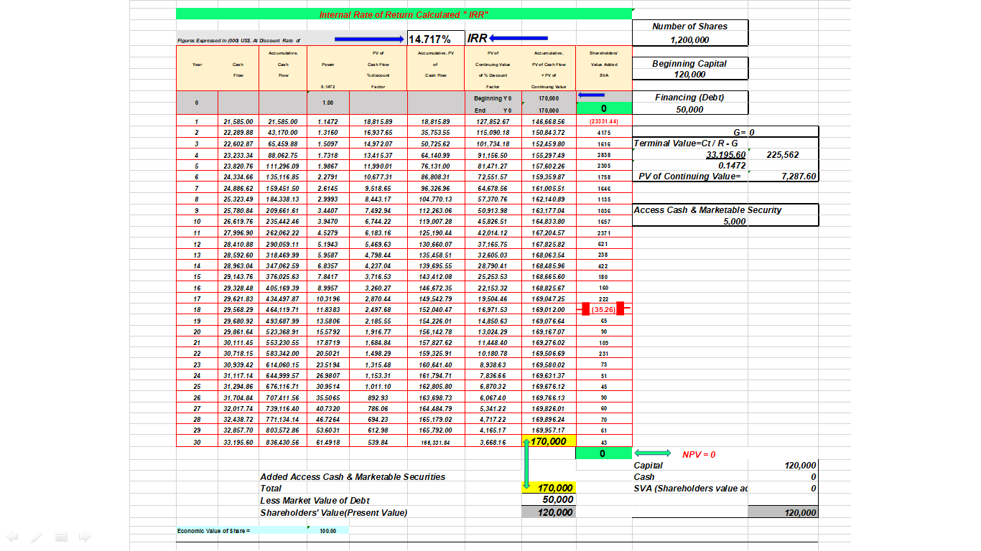Select the power value 61.4918 in year 30
This screenshot has height=551, width=981.
tap(328, 443)
